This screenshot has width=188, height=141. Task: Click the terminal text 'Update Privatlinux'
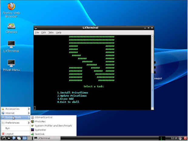click(73, 96)
